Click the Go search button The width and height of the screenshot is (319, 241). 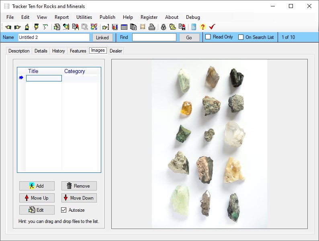(x=189, y=38)
